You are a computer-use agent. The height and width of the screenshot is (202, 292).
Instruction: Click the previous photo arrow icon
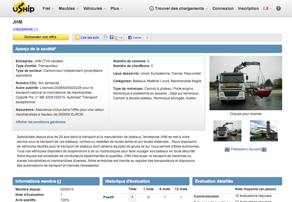(x=227, y=149)
